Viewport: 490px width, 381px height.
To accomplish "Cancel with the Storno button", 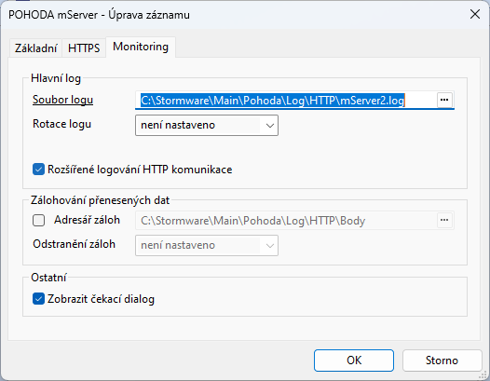I will 442,361.
